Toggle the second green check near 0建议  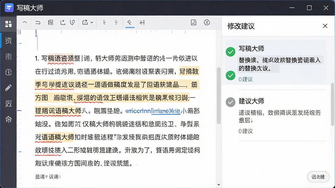[231, 75]
